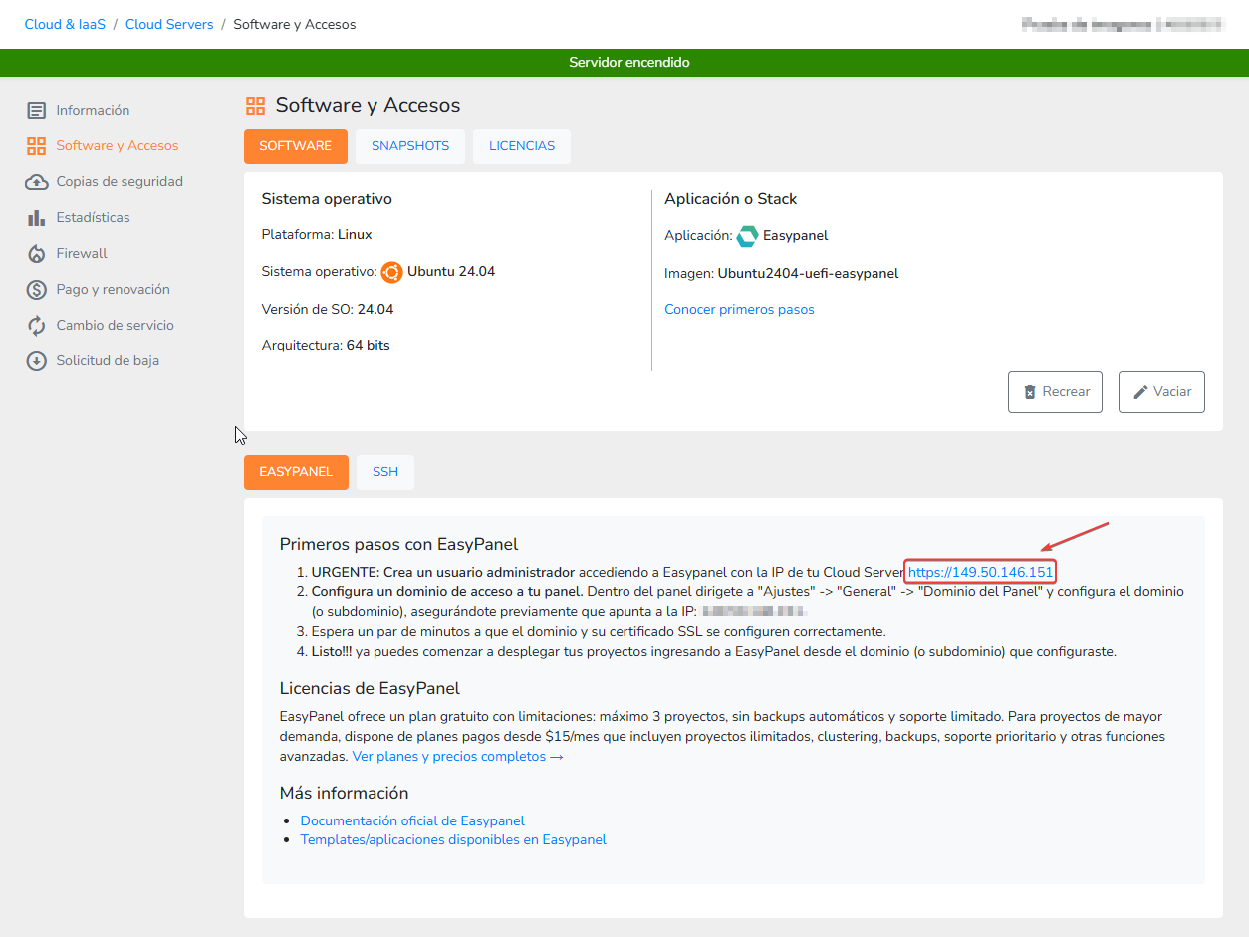Click the Versión de SO: 24.04 line
Viewport: 1249px width, 937px height.
328,310
